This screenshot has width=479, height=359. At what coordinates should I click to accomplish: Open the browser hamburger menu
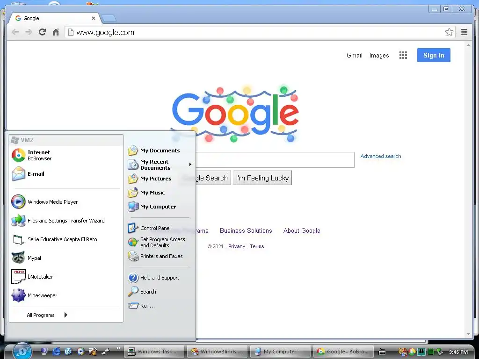point(464,32)
